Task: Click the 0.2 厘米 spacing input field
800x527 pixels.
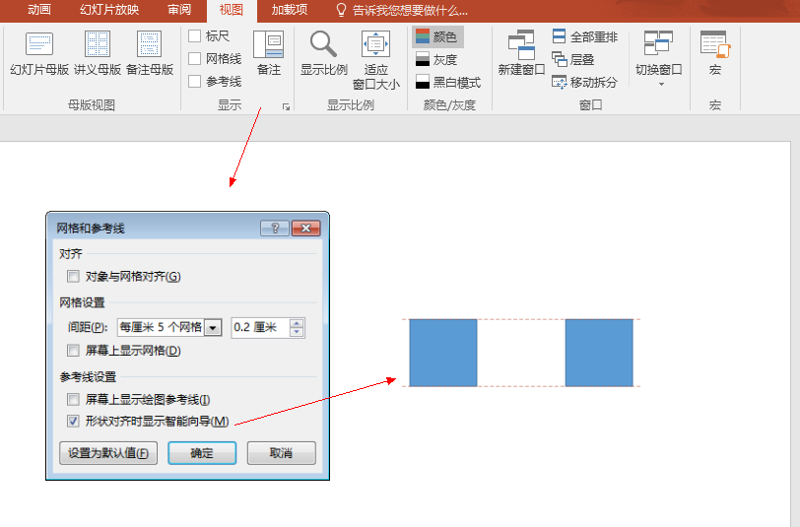Action: 261,327
